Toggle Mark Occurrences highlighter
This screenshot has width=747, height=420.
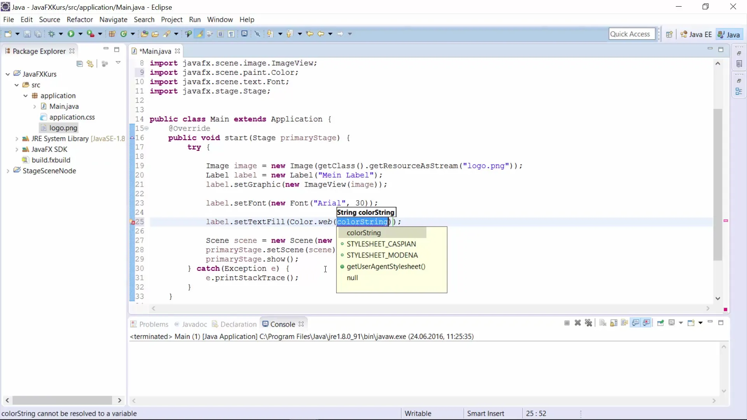tap(200, 34)
